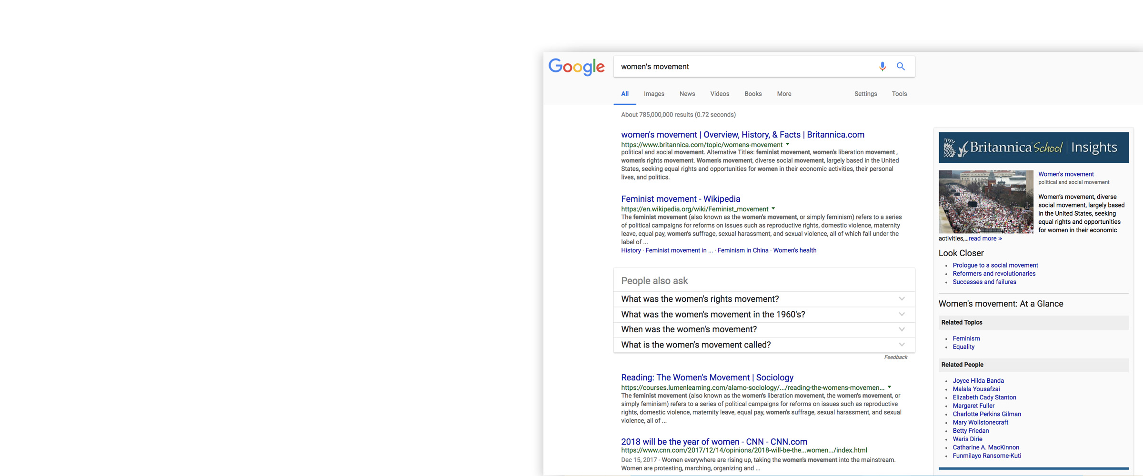Open Reading: The Women's Movement Sociology result
Screen dimensions: 1143x476
pos(707,377)
